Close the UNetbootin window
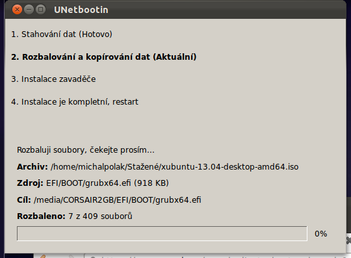Image resolution: width=351 pixels, height=258 pixels. (17, 10)
